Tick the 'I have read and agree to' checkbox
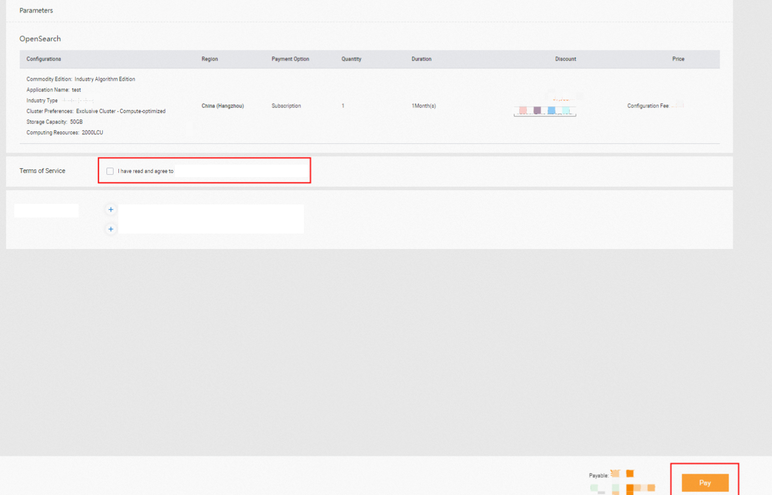Viewport: 772px width, 495px height. [110, 171]
